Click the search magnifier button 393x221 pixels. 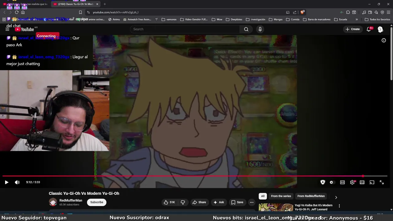(x=246, y=29)
